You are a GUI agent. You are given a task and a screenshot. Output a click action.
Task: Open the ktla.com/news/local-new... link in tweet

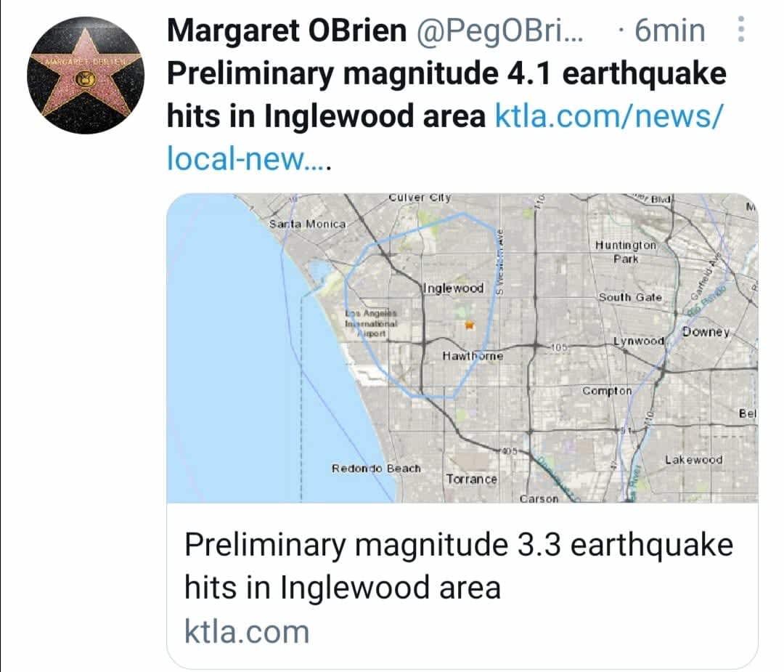[608, 116]
